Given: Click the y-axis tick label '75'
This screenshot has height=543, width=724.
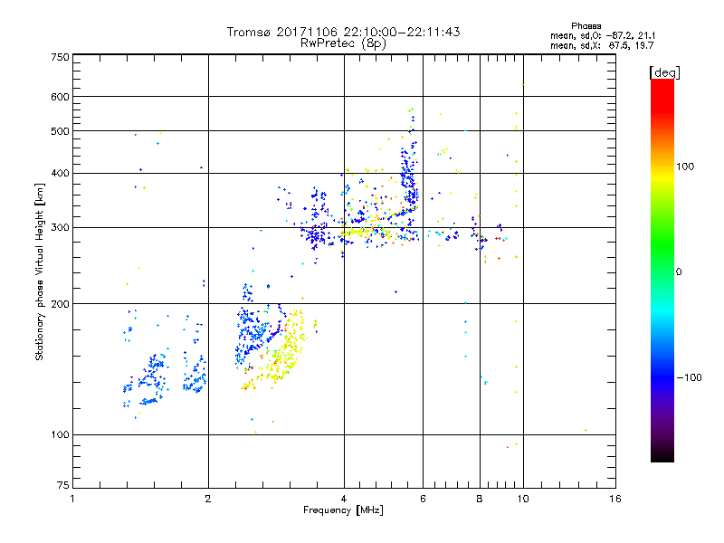Looking at the screenshot, I should (63, 485).
